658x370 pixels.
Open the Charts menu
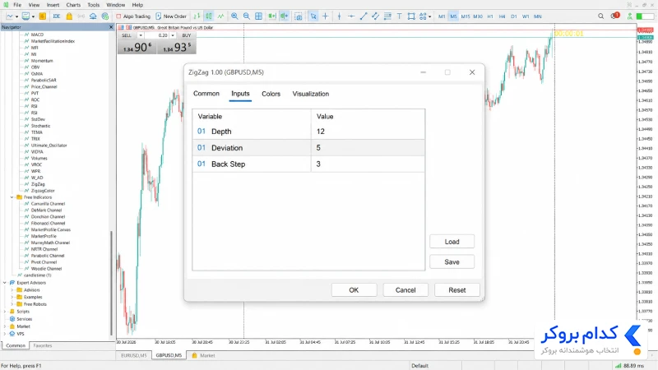point(73,5)
